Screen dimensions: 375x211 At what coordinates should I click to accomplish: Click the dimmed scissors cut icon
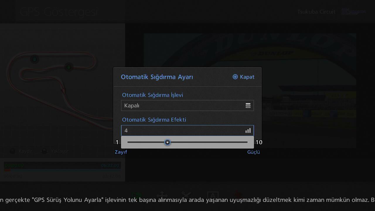tap(186, 195)
